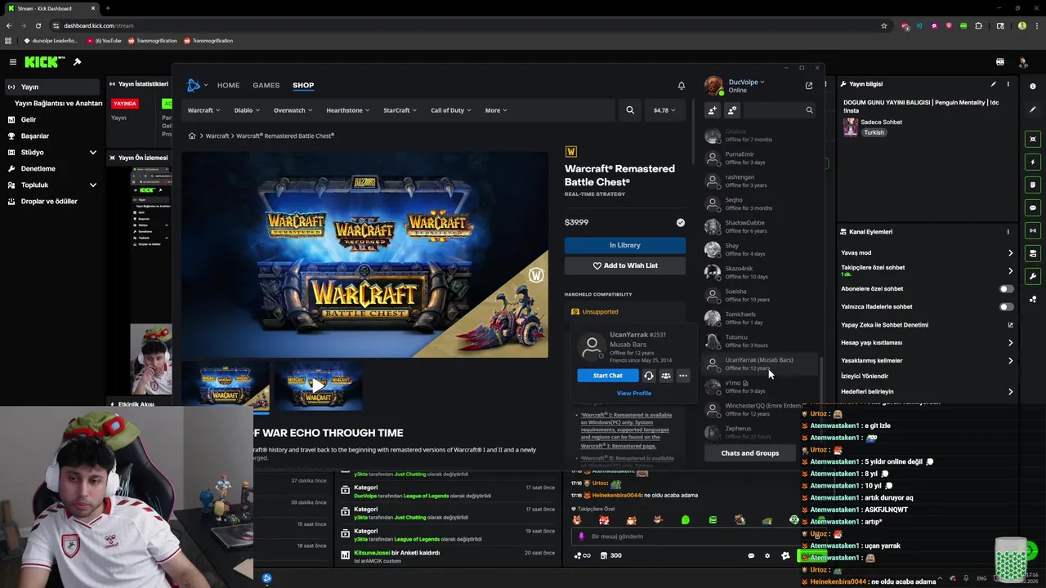
Task: Select the Warcraft video thumbnail
Action: coord(318,385)
